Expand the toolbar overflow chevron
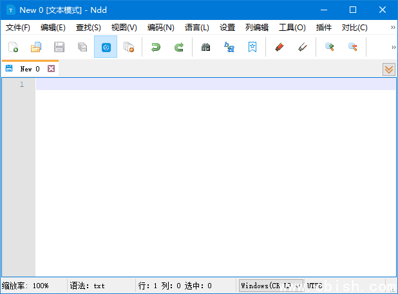The image size is (398, 294). pos(393,47)
